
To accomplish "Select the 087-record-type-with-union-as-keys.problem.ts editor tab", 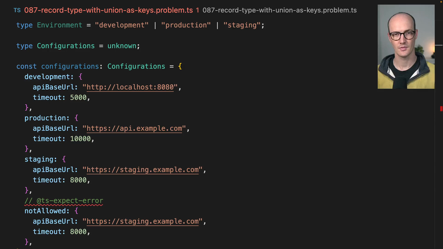I will [x=109, y=10].
